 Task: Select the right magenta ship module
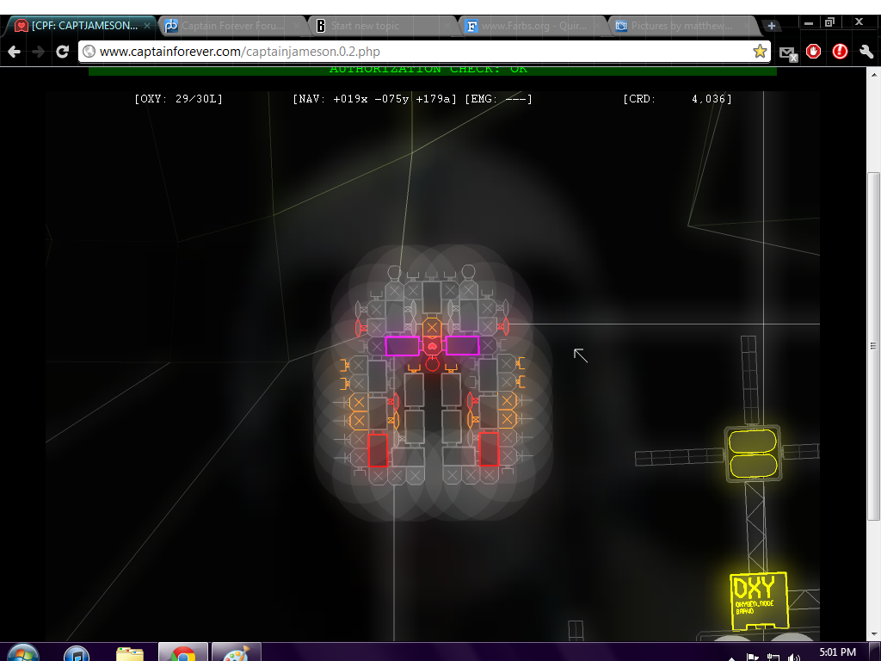click(x=462, y=346)
